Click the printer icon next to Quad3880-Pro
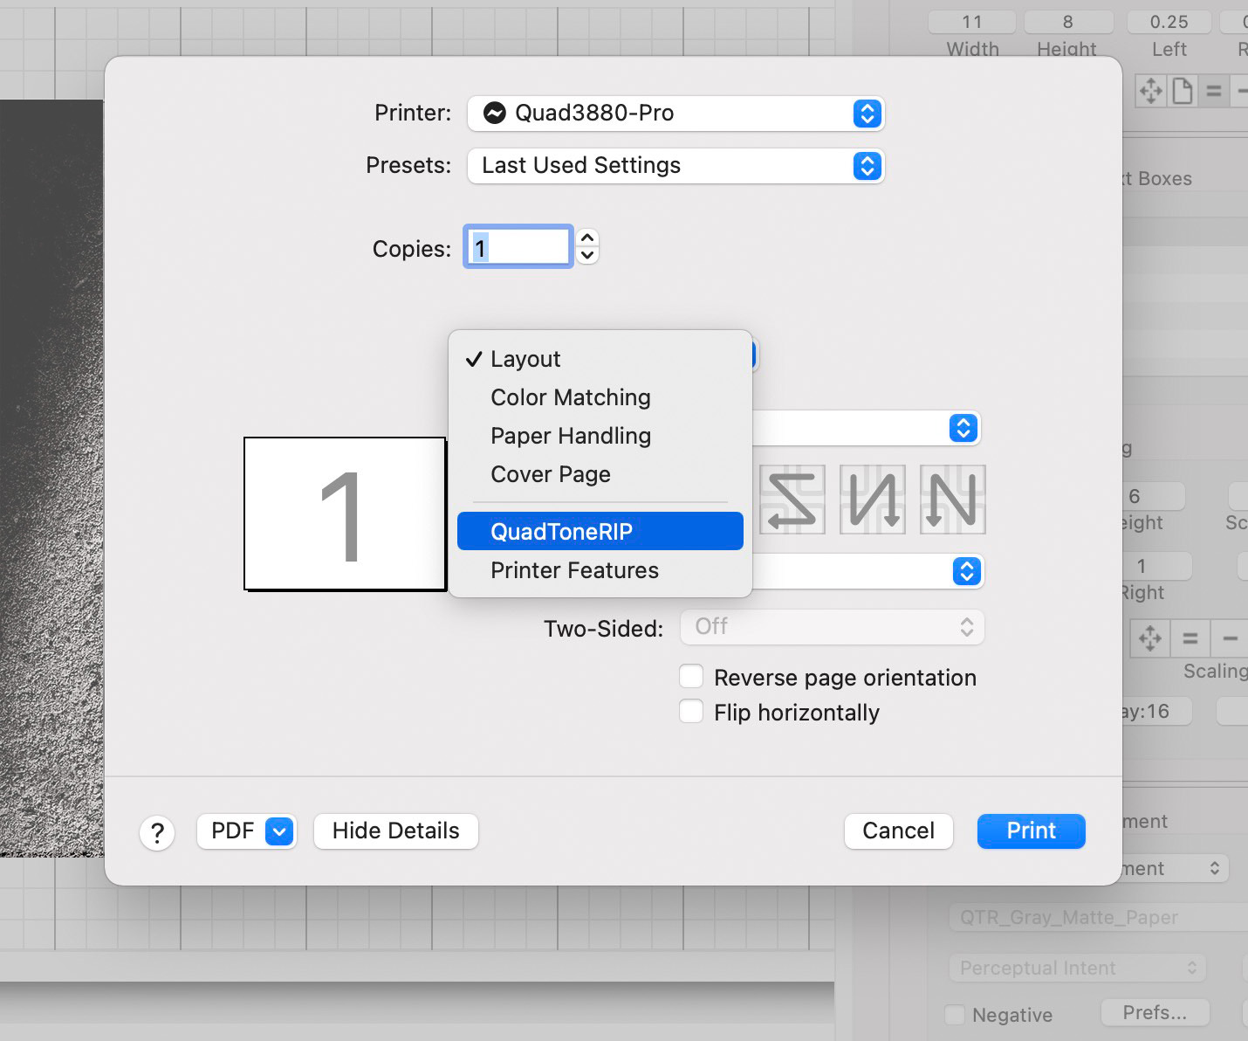 495,114
